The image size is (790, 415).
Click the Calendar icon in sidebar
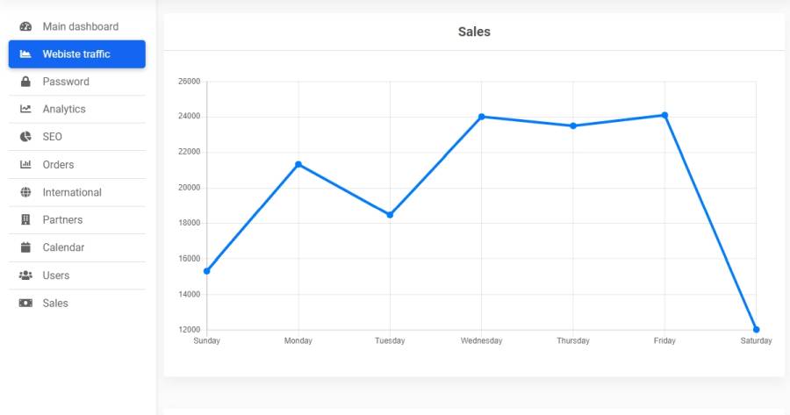[25, 247]
